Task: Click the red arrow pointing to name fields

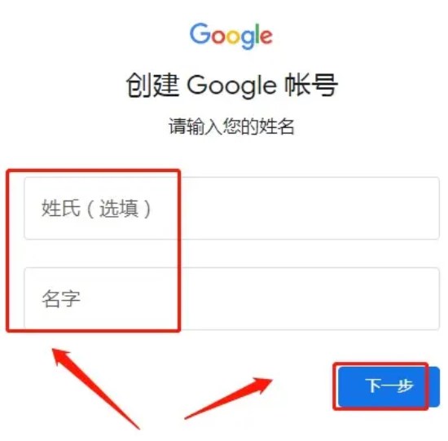Action: pyautogui.click(x=95, y=388)
